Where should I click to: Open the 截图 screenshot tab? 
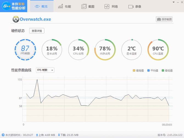[x=88, y=6]
